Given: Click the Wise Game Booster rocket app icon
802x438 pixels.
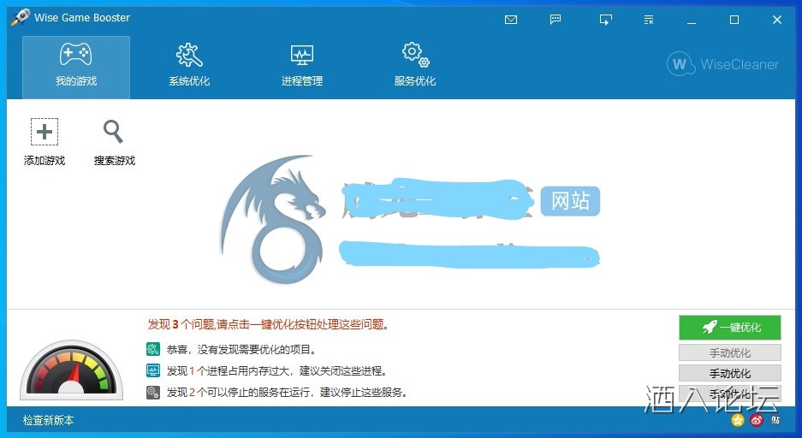Looking at the screenshot, I should pyautogui.click(x=20, y=17).
